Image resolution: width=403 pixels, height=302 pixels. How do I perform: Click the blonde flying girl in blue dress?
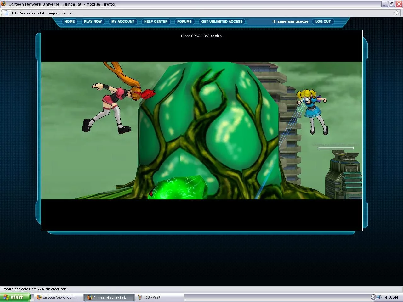(312, 112)
